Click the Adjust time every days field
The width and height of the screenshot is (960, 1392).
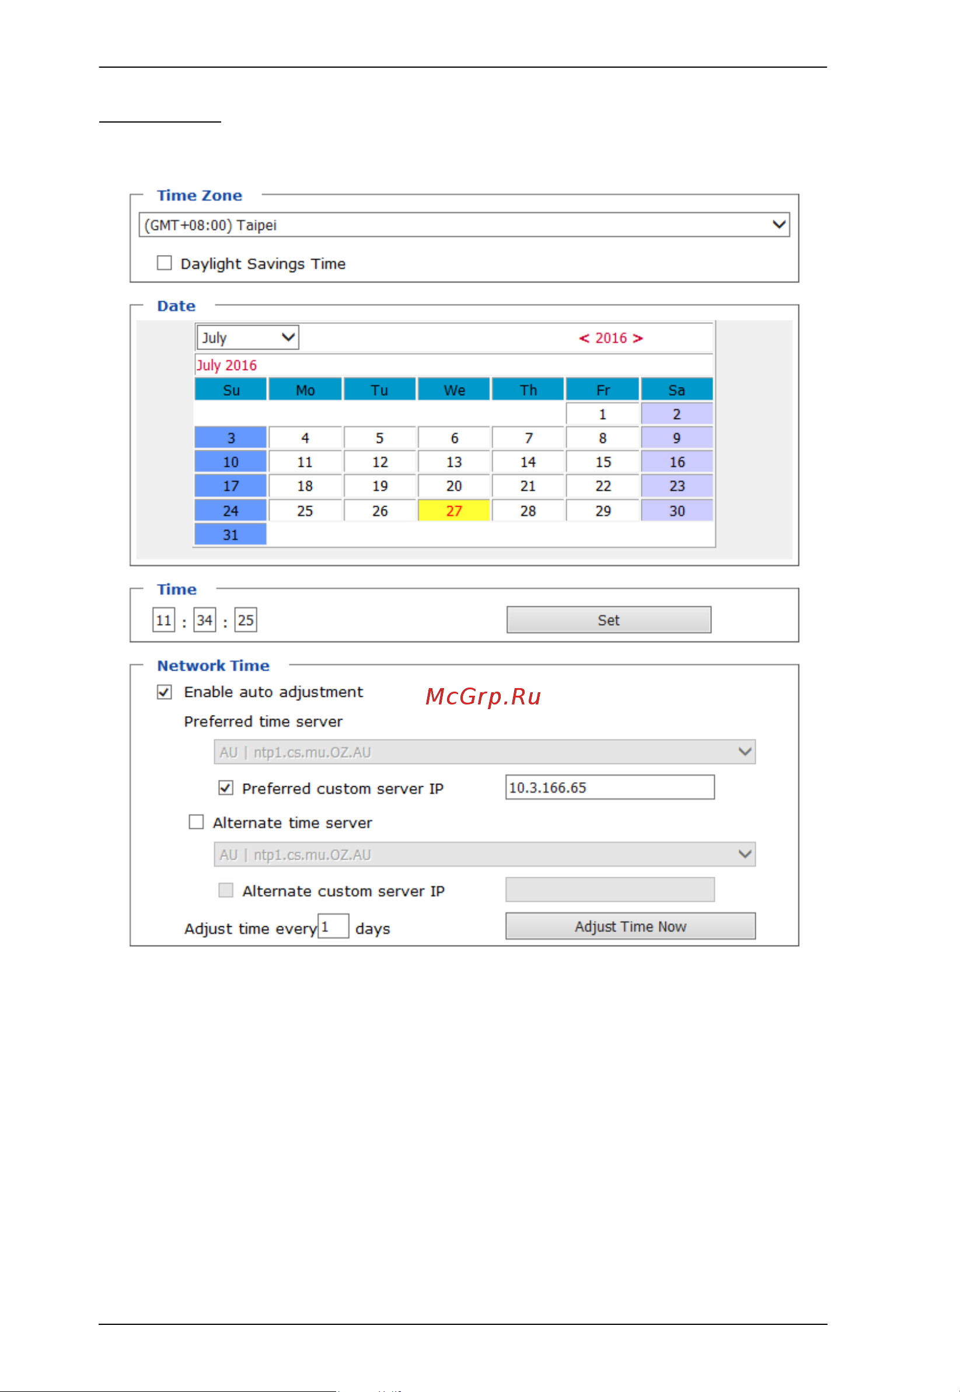(x=333, y=926)
